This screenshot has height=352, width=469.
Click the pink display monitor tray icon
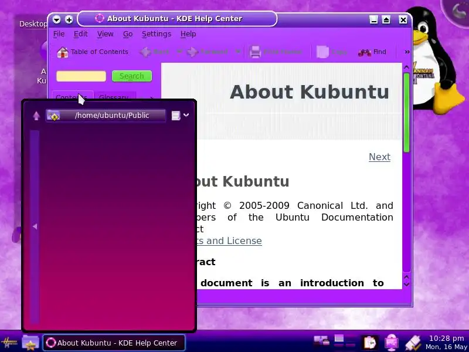coord(392,342)
